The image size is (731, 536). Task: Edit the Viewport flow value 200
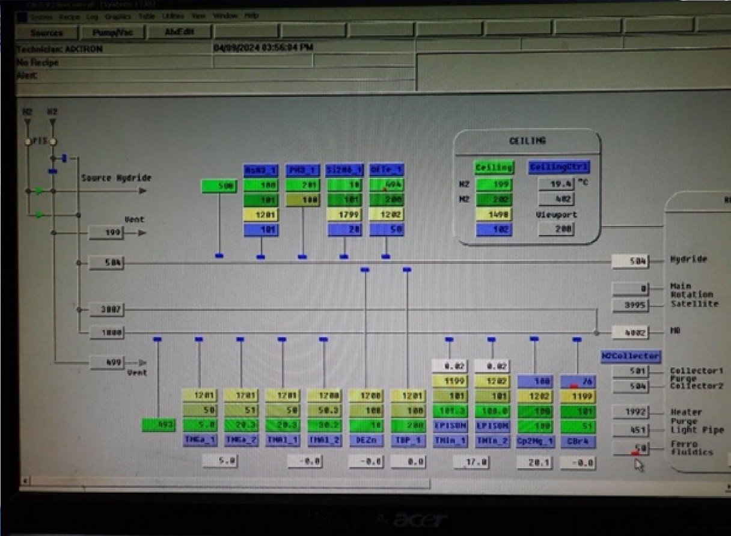[x=556, y=229]
